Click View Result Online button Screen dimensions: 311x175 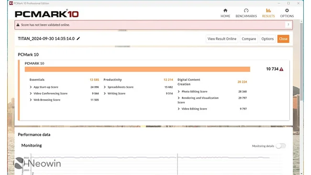222,39
